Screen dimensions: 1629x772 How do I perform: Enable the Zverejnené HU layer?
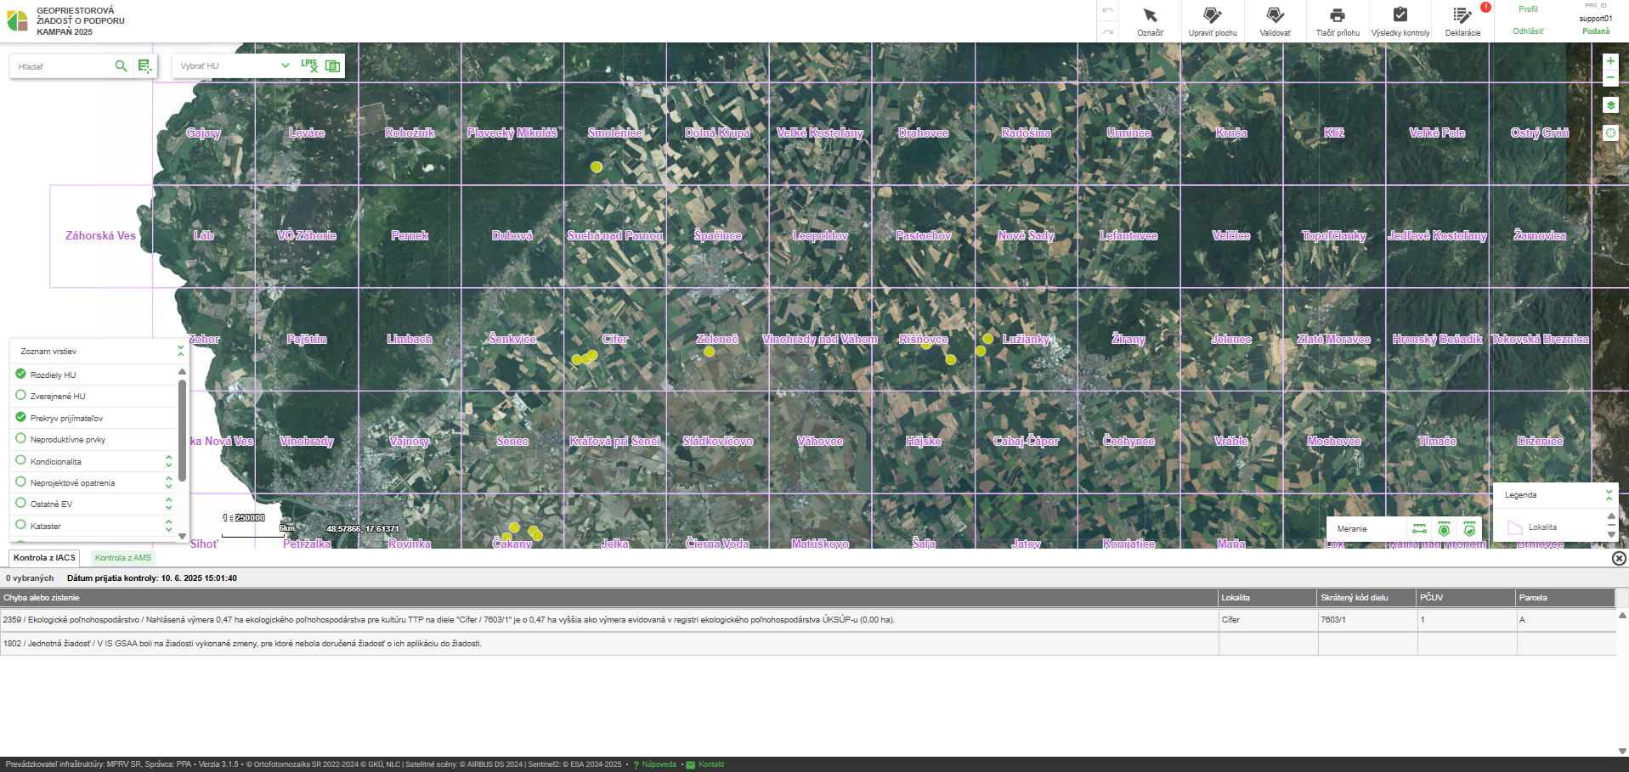pyautogui.click(x=21, y=395)
